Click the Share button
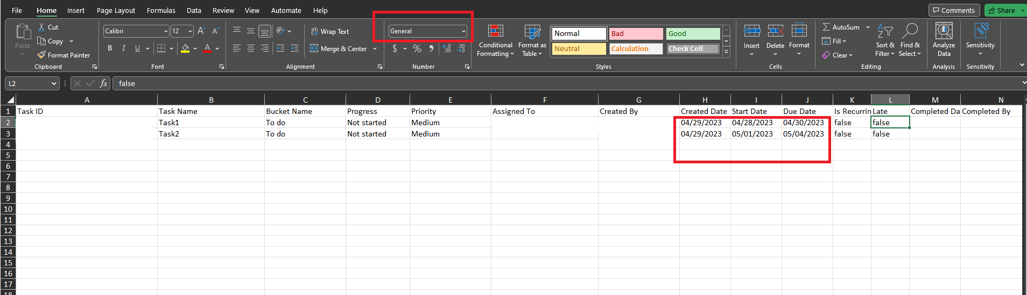Screen dimensions: 1027x295 click(x=1002, y=10)
